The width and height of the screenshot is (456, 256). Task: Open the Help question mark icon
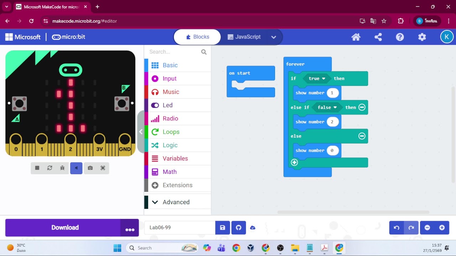[x=400, y=37]
